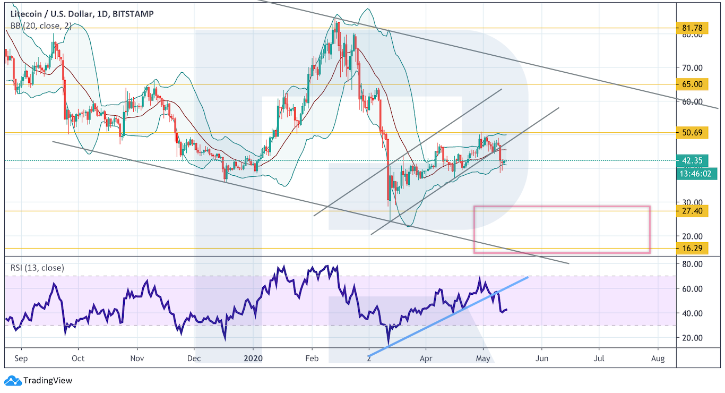Click the 70.00 tick on price axis
This screenshot has width=725, height=393.
pyautogui.click(x=692, y=68)
